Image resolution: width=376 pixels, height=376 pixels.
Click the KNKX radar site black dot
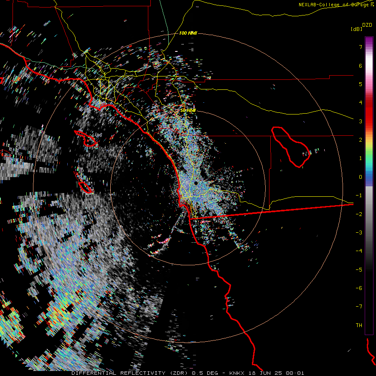tap(196, 183)
